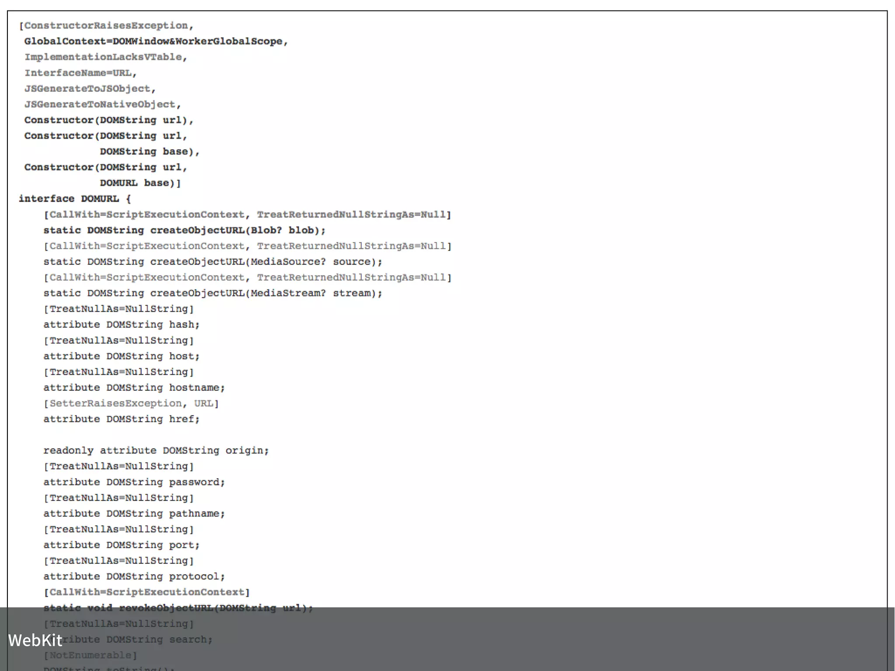This screenshot has width=895, height=671.
Task: Click the single-argument Constructor(DOMString url) line
Action: [109, 120]
